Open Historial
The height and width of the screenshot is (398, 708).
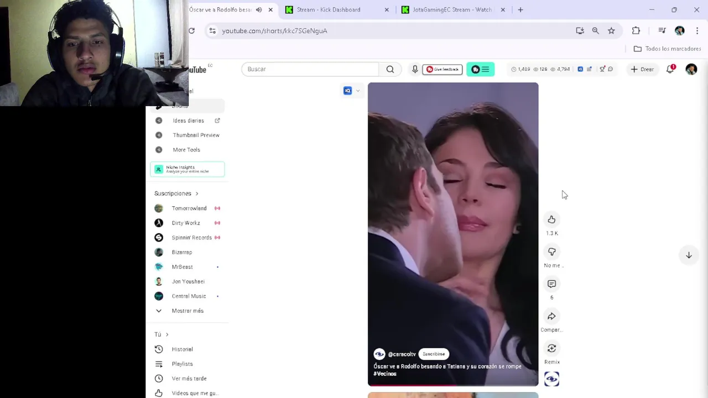point(182,349)
